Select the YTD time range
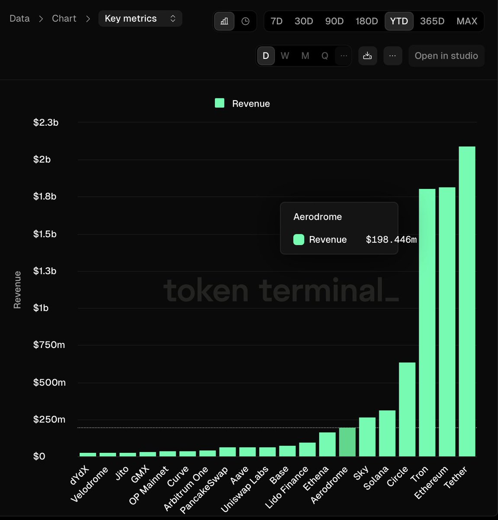This screenshot has width=498, height=520. point(399,21)
